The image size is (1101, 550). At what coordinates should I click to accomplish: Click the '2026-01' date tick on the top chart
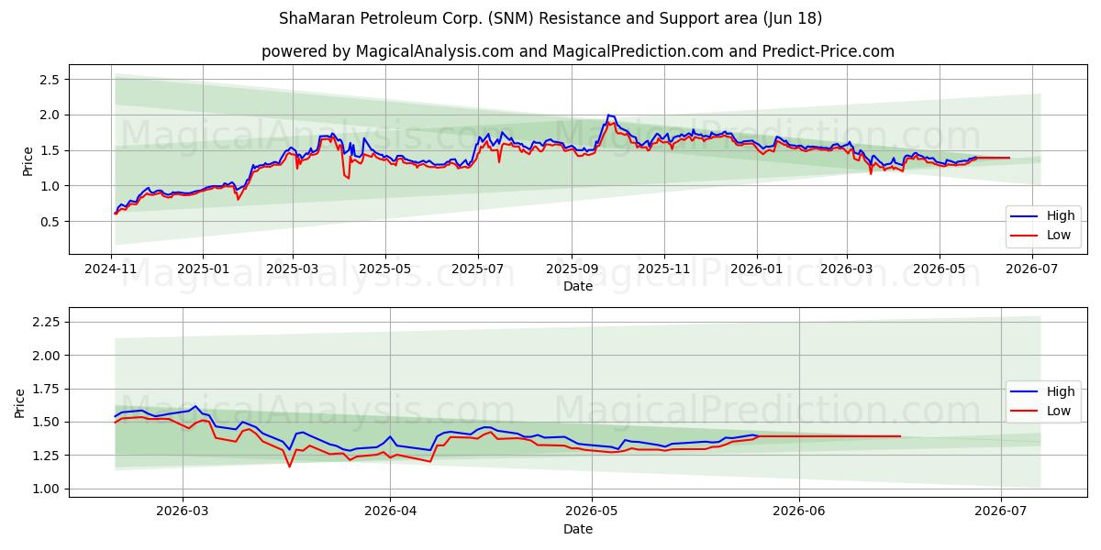tap(757, 270)
